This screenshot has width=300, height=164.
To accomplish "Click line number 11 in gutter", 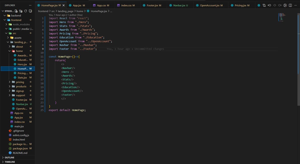I will point(42,57).
